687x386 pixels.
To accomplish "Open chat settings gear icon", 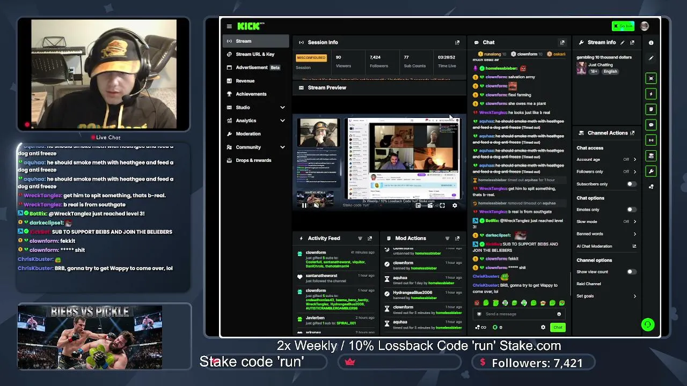I will [543, 327].
